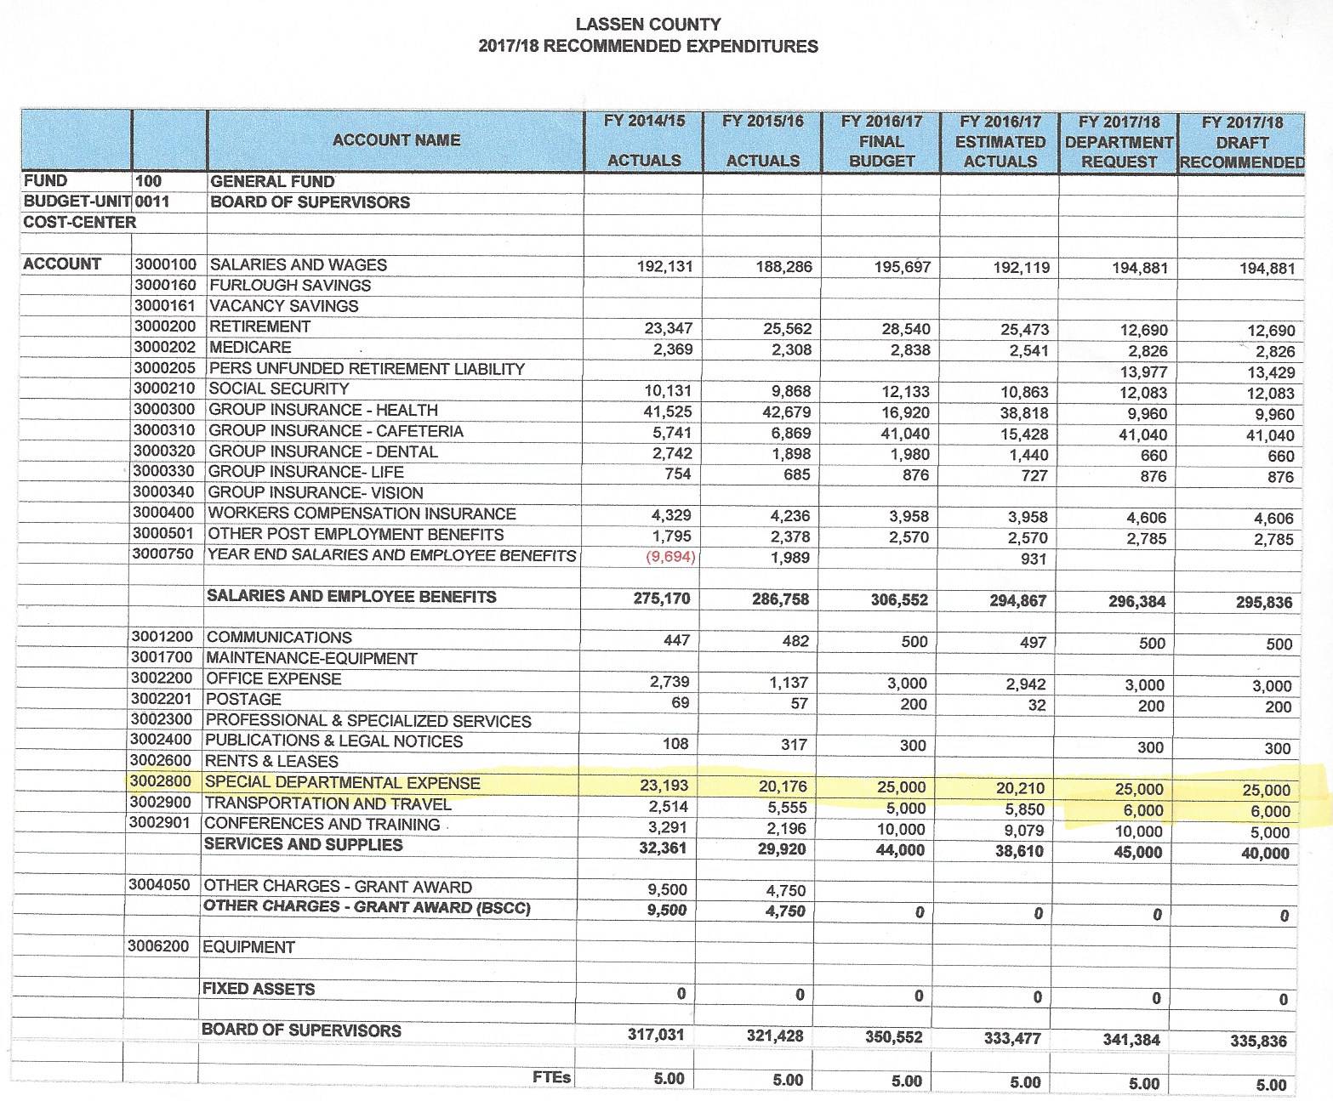Click 'GROUP INSURANCE - HEALTH' account name
The height and width of the screenshot is (1101, 1333).
click(x=323, y=410)
